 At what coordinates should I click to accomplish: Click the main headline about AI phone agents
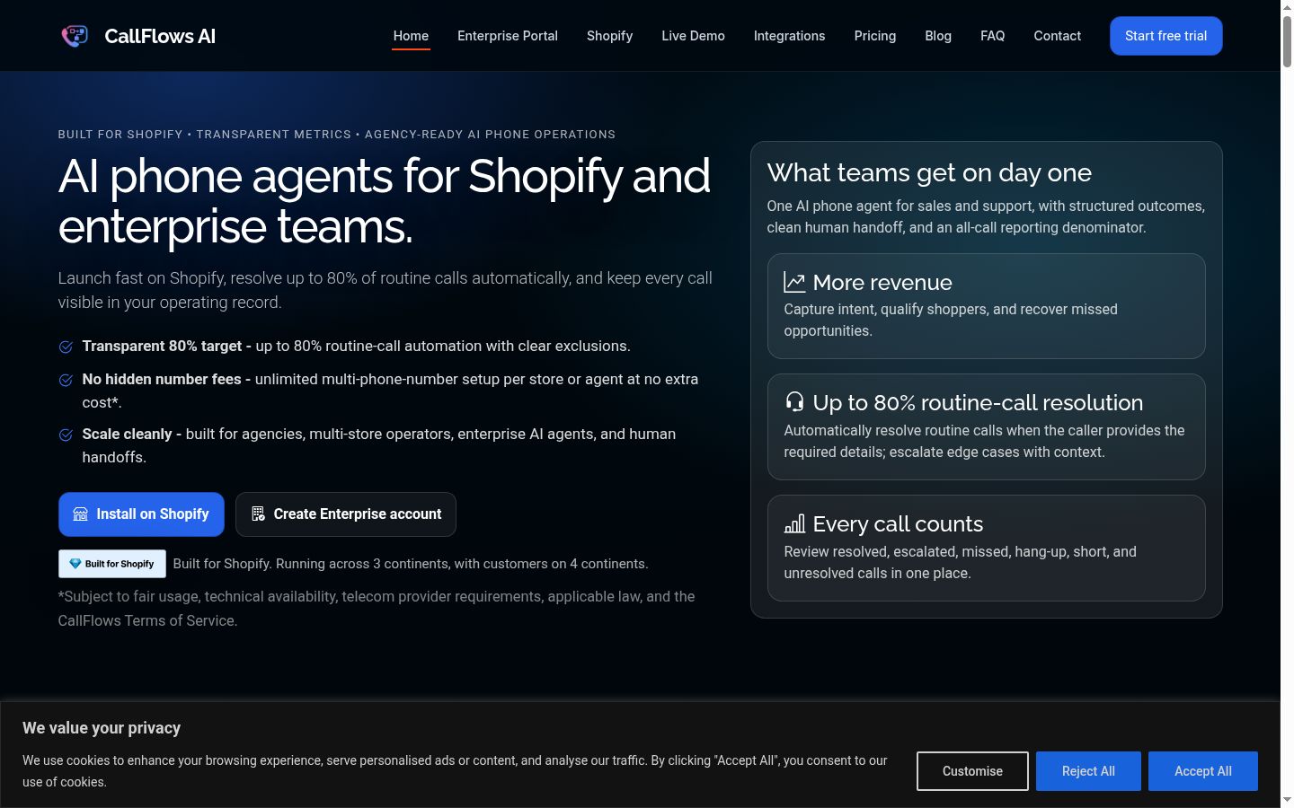point(385,201)
